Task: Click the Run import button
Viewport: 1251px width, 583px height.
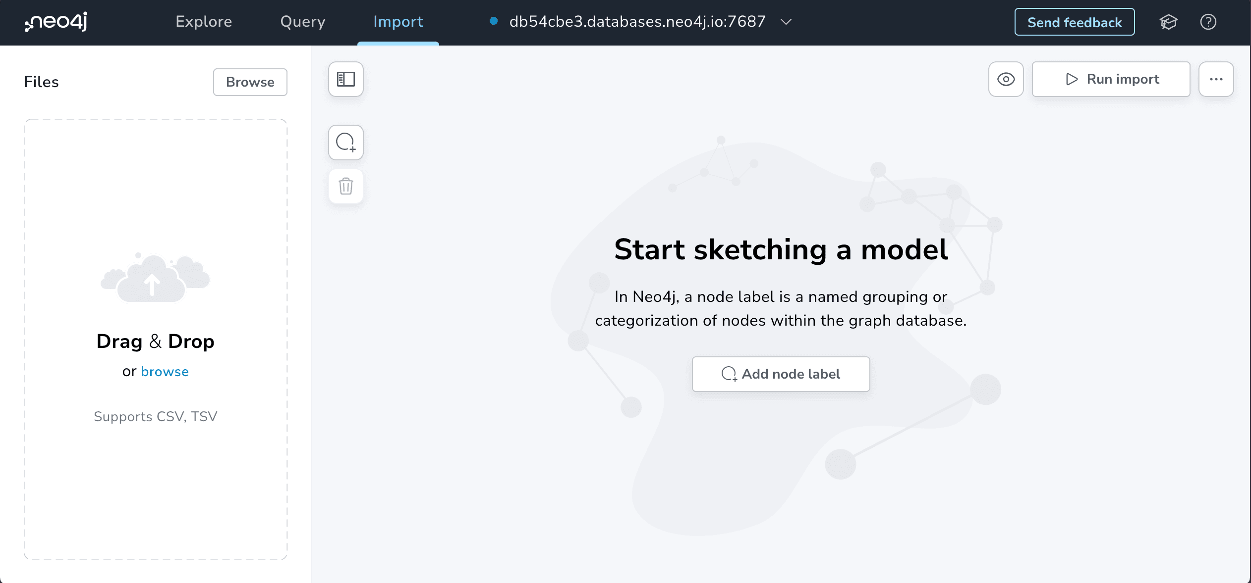Action: tap(1111, 79)
